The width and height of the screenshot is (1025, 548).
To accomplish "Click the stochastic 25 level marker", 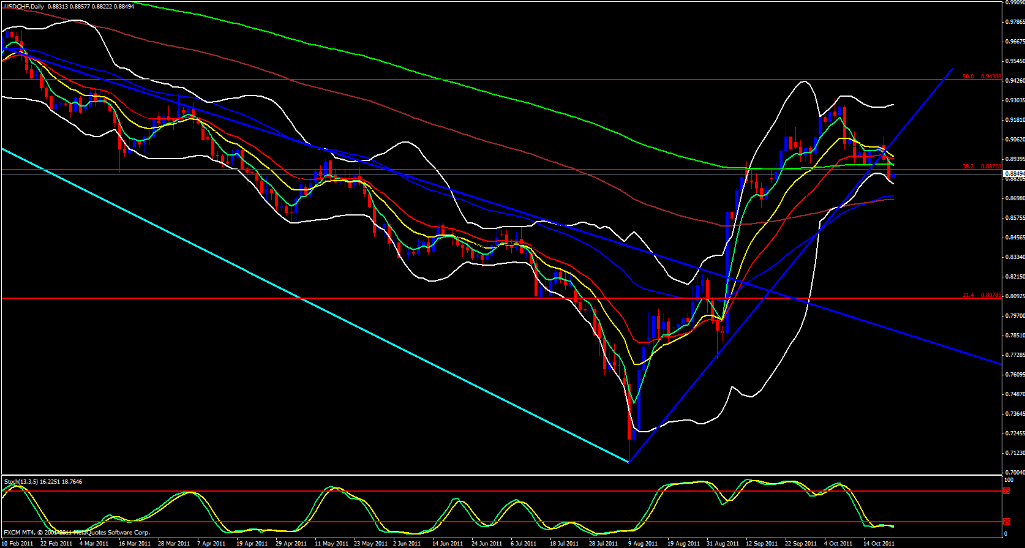I will 1006,522.
